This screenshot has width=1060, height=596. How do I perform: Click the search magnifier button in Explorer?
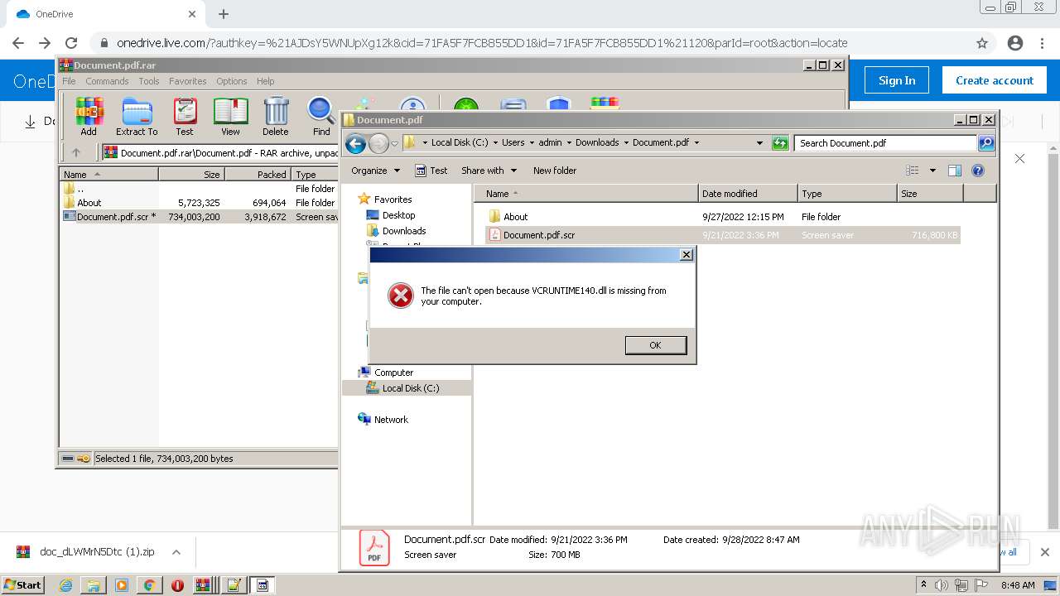pos(985,143)
